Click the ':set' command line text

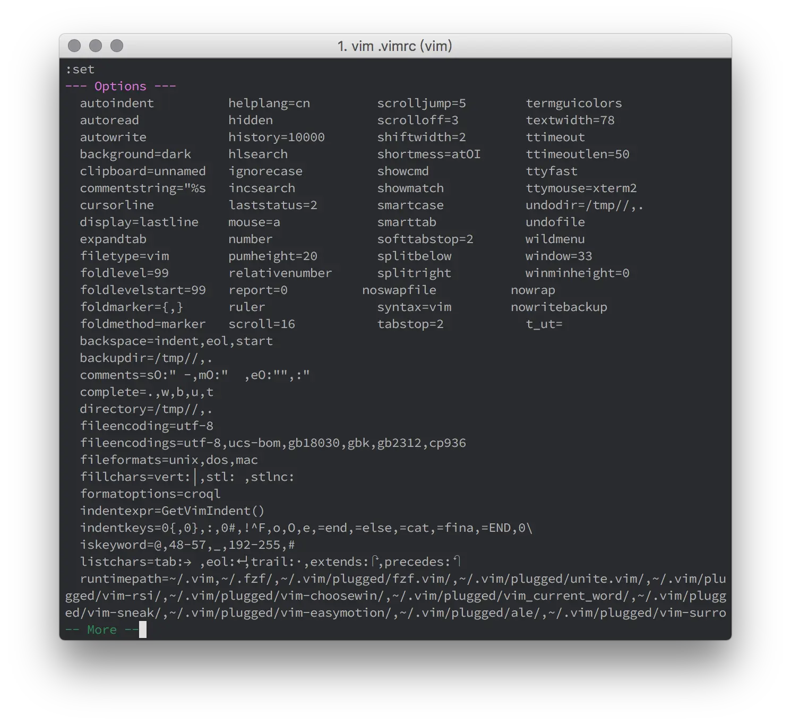point(80,70)
